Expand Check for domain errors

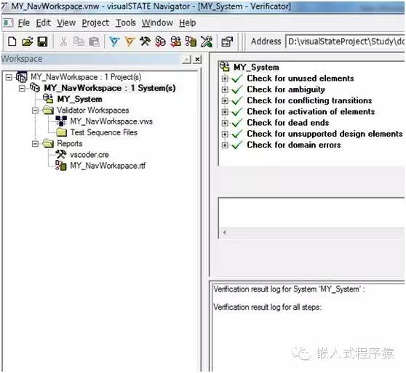[225, 145]
